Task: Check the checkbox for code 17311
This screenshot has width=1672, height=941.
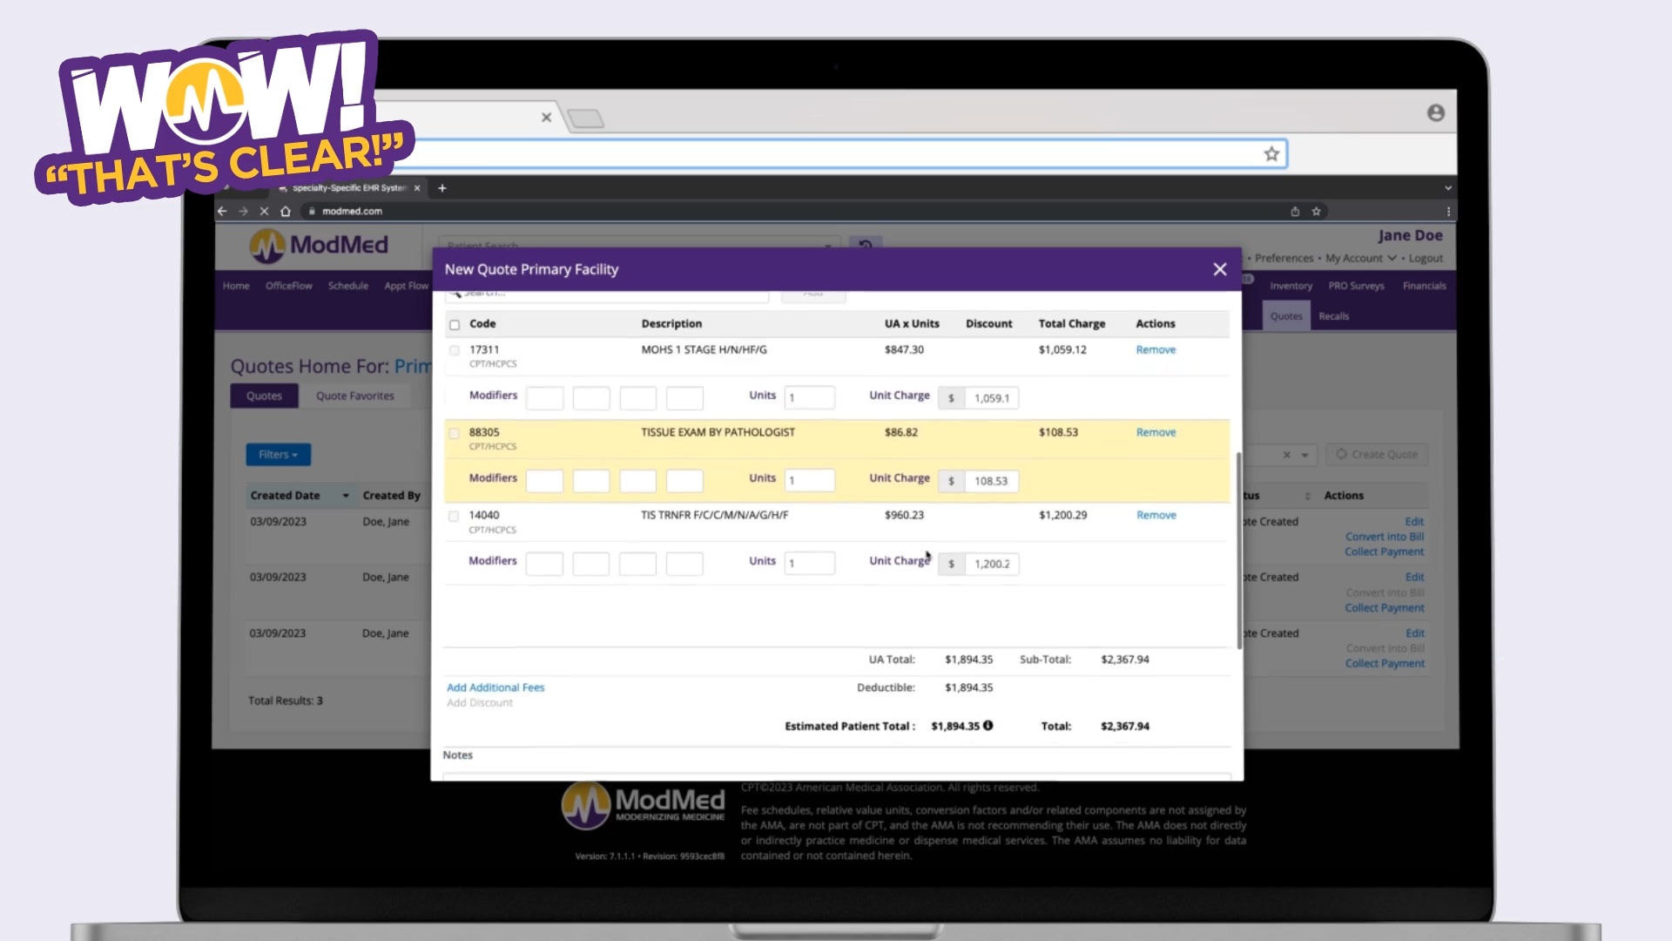Action: coord(454,350)
